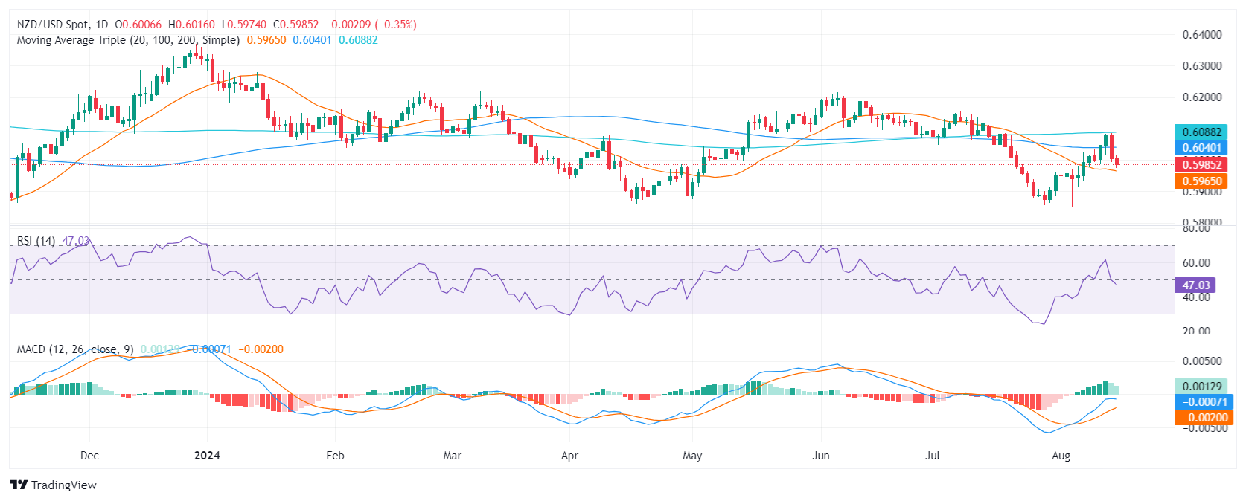Select the 100 MA price tag 0.60401
This screenshot has width=1246, height=501.
[x=1201, y=148]
